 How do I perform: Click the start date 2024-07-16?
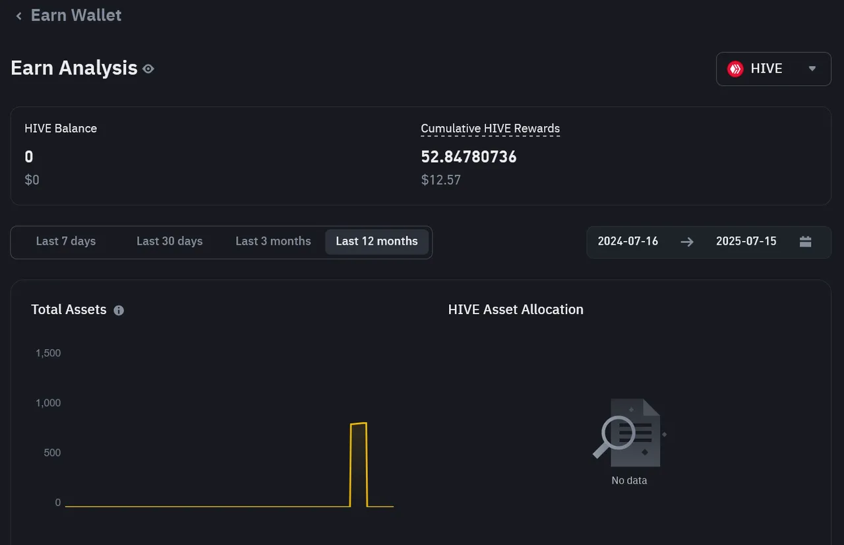pyautogui.click(x=628, y=241)
